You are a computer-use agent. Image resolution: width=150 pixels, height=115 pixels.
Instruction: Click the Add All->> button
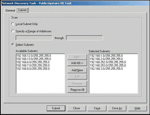coord(77,63)
